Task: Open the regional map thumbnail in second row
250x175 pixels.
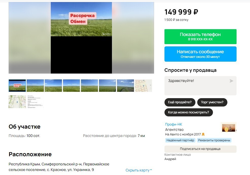Action: [17, 102]
